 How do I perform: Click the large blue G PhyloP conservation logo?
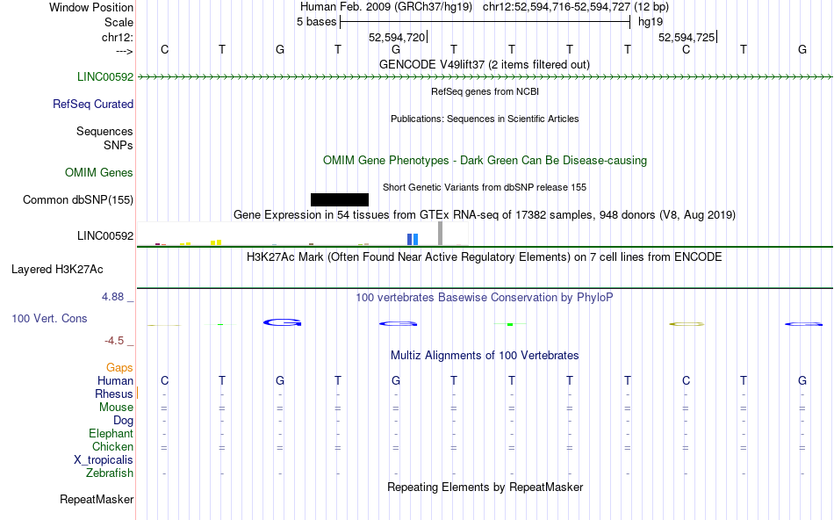tap(282, 322)
